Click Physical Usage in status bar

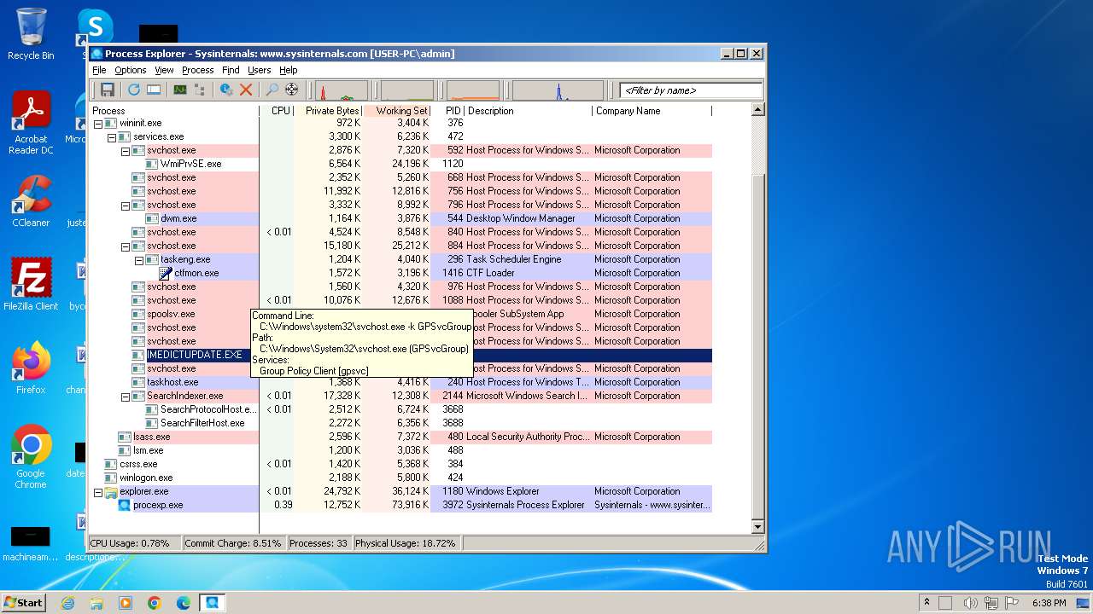point(406,543)
